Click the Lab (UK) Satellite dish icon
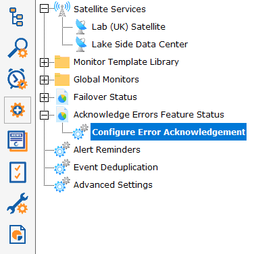 pos(81,27)
